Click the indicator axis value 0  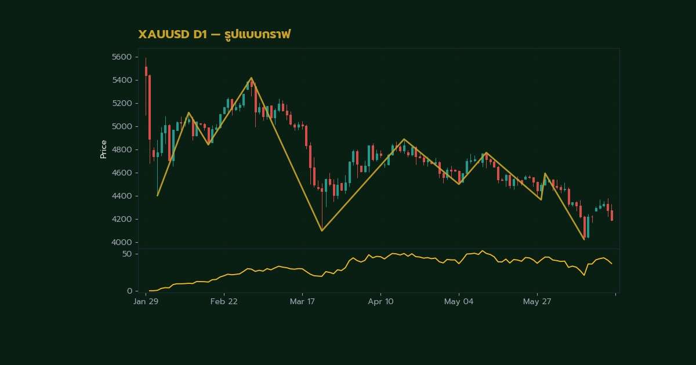coord(129,291)
